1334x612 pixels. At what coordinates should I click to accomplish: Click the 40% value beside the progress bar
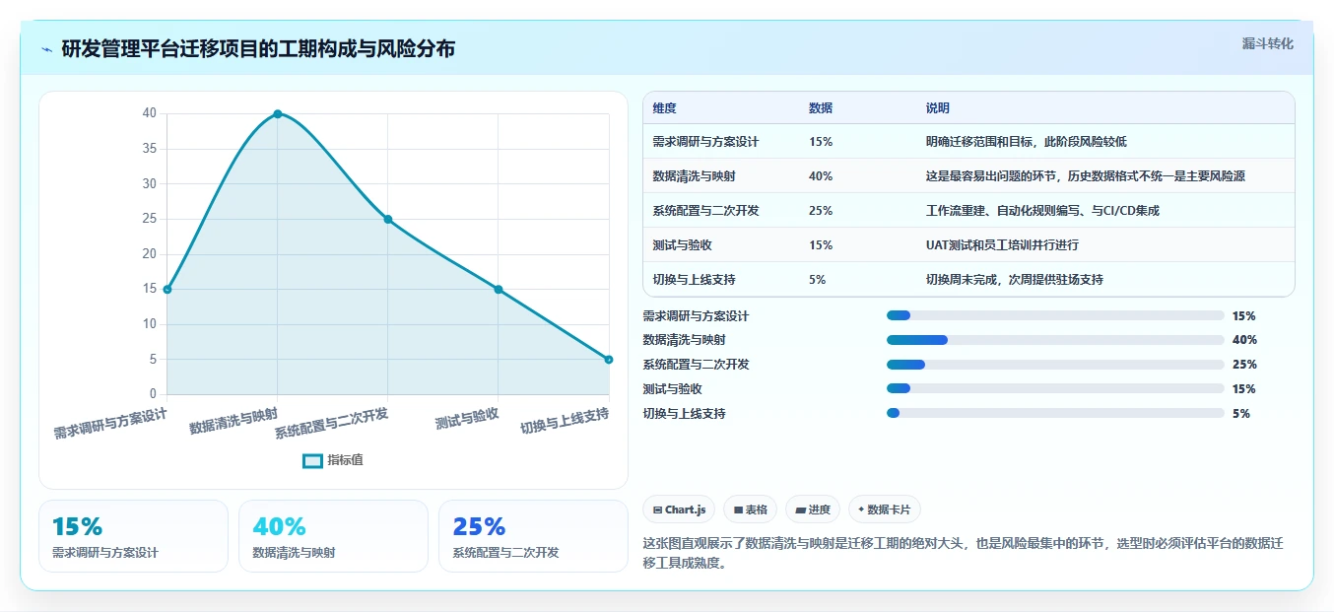(1244, 340)
